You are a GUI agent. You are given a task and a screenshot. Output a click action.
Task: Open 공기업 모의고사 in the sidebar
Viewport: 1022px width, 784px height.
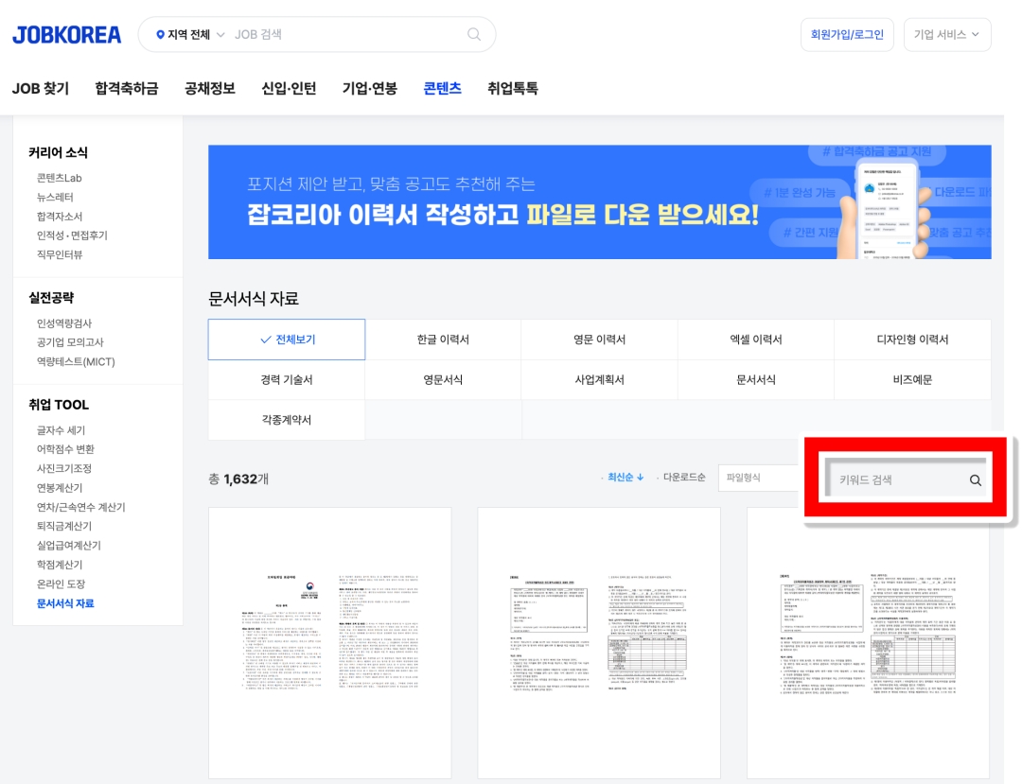pos(70,341)
